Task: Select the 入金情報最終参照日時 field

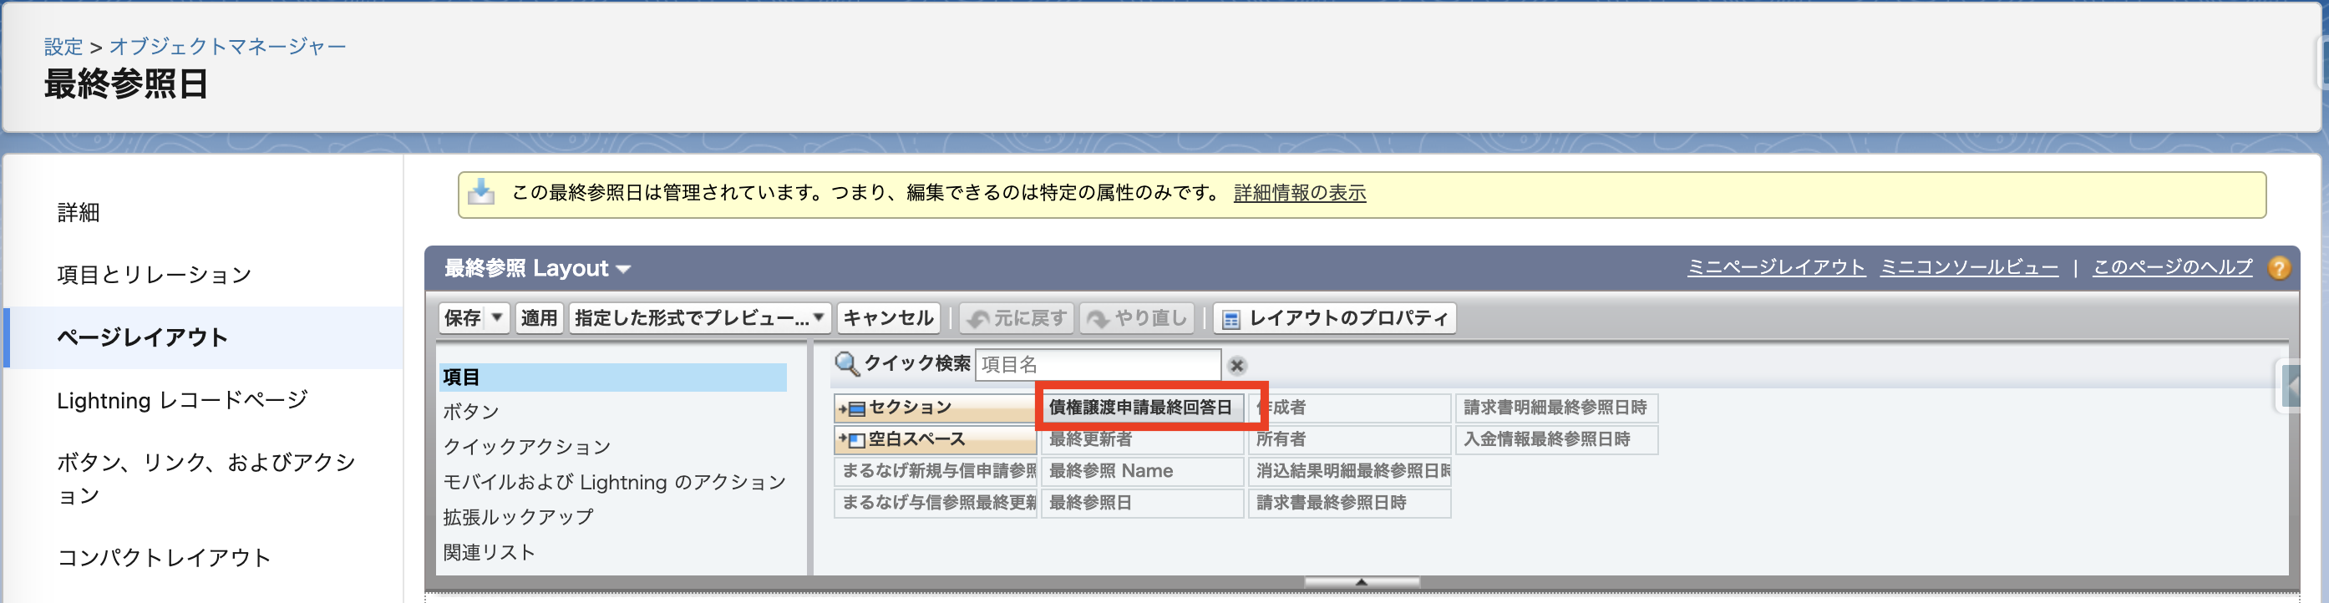Action: pyautogui.click(x=1557, y=439)
